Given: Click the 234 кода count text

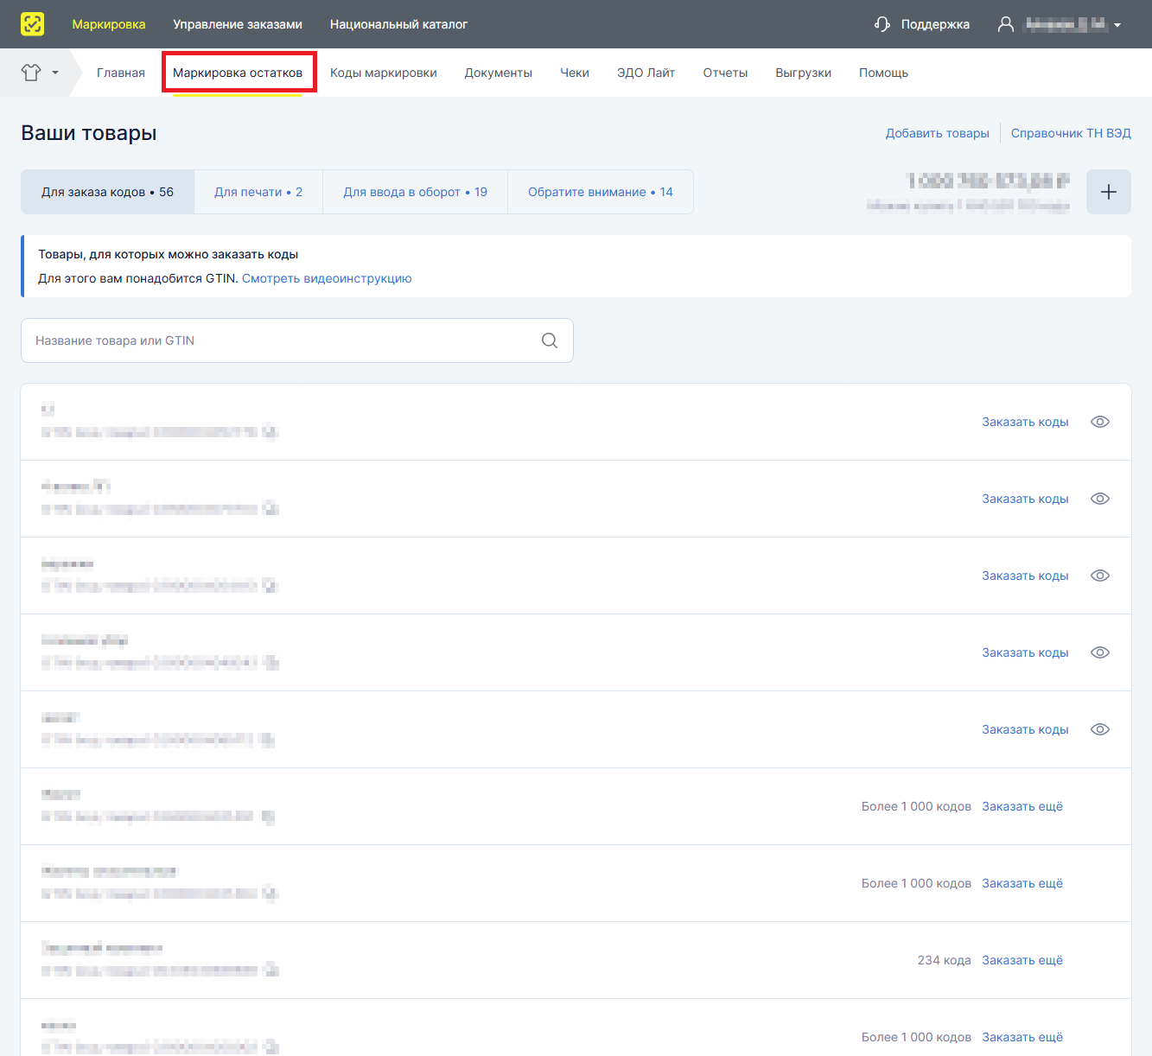Looking at the screenshot, I should coord(945,960).
